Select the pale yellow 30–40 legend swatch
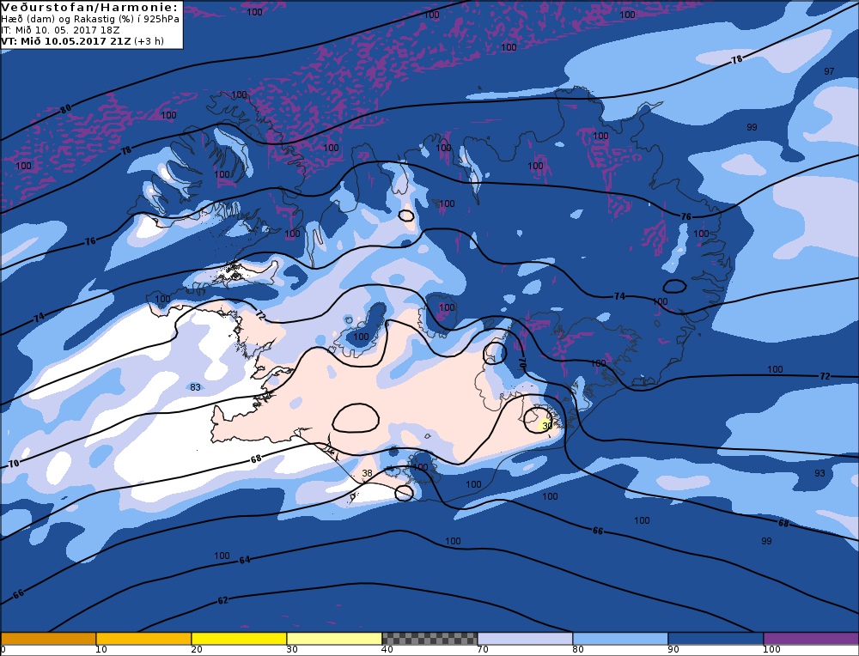 pyautogui.click(x=334, y=639)
